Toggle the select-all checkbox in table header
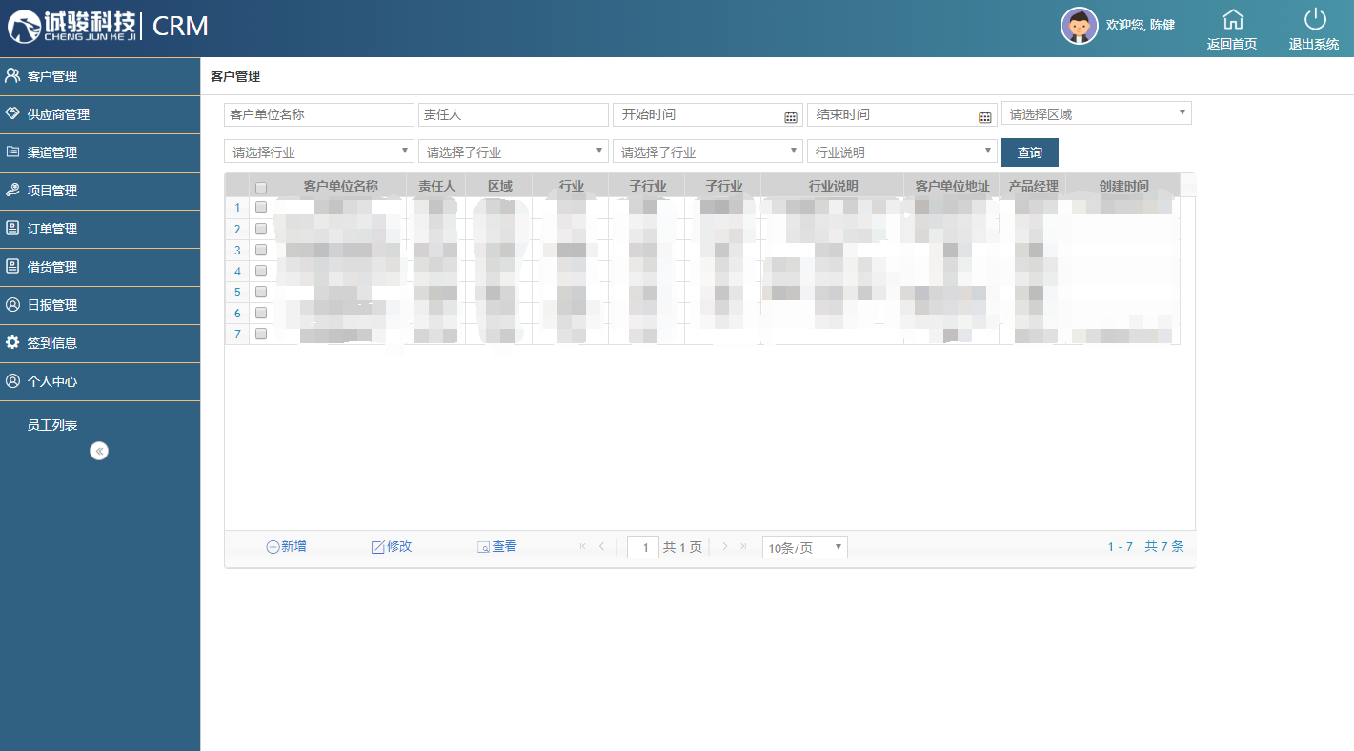This screenshot has width=1354, height=751. (261, 187)
